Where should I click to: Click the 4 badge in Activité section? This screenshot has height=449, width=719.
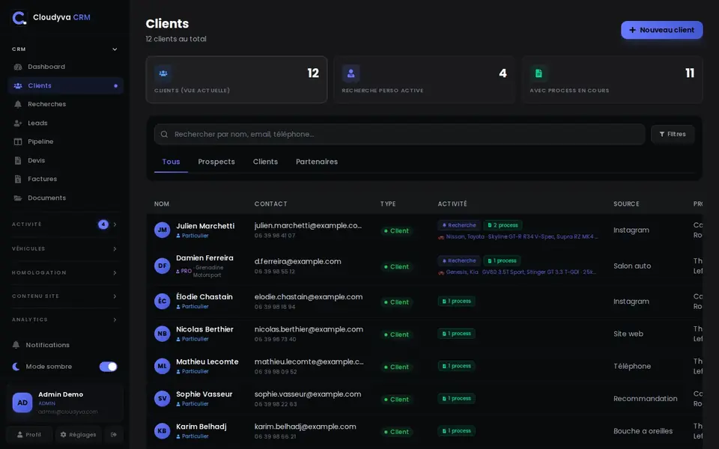(x=103, y=224)
